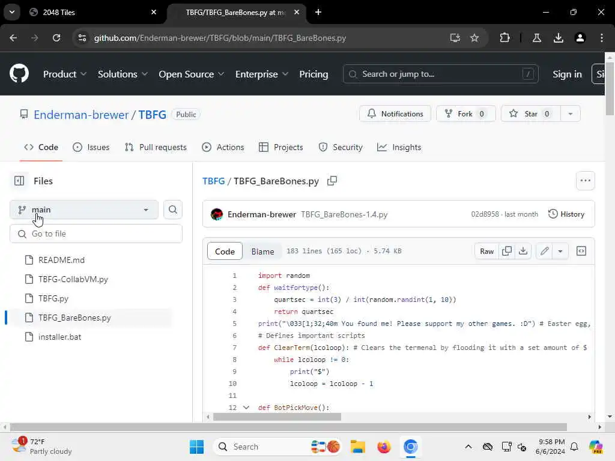Image resolution: width=615 pixels, height=461 pixels.
Task: Open the Issues tab
Action: tap(91, 148)
